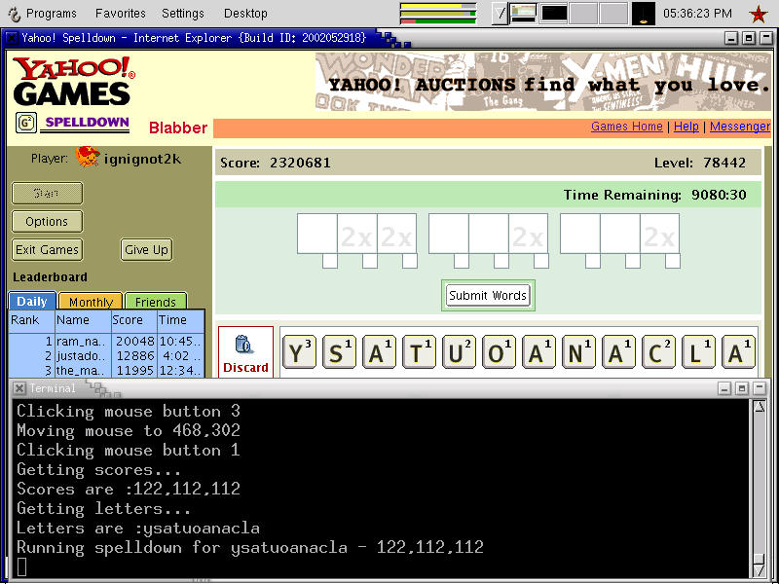Click the Terminal window menu icon in its title bar
Viewport: 779px width, 584px height.
point(19,388)
